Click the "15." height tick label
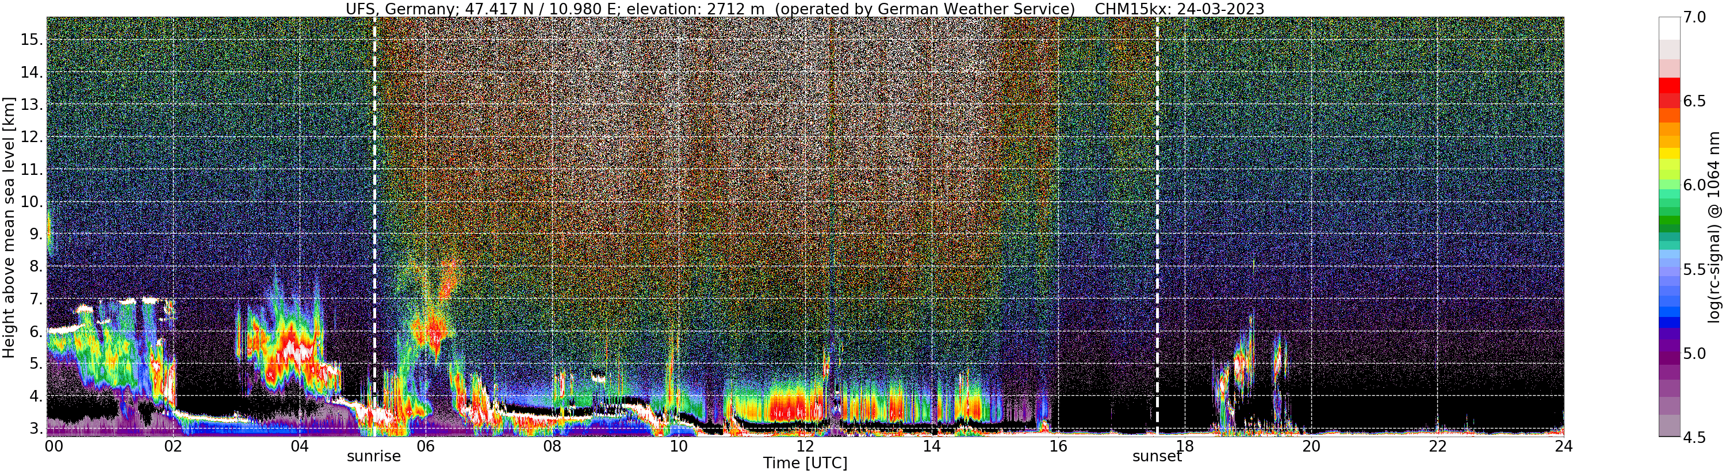The image size is (1726, 474). coord(32,40)
